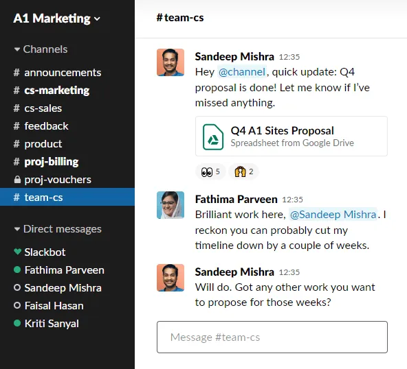Click the Message #team-cs input field
This screenshot has width=407, height=369.
272,337
